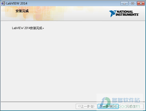
Task: Close the LabVIEW 2014 installer window
Action: (x=141, y=3)
